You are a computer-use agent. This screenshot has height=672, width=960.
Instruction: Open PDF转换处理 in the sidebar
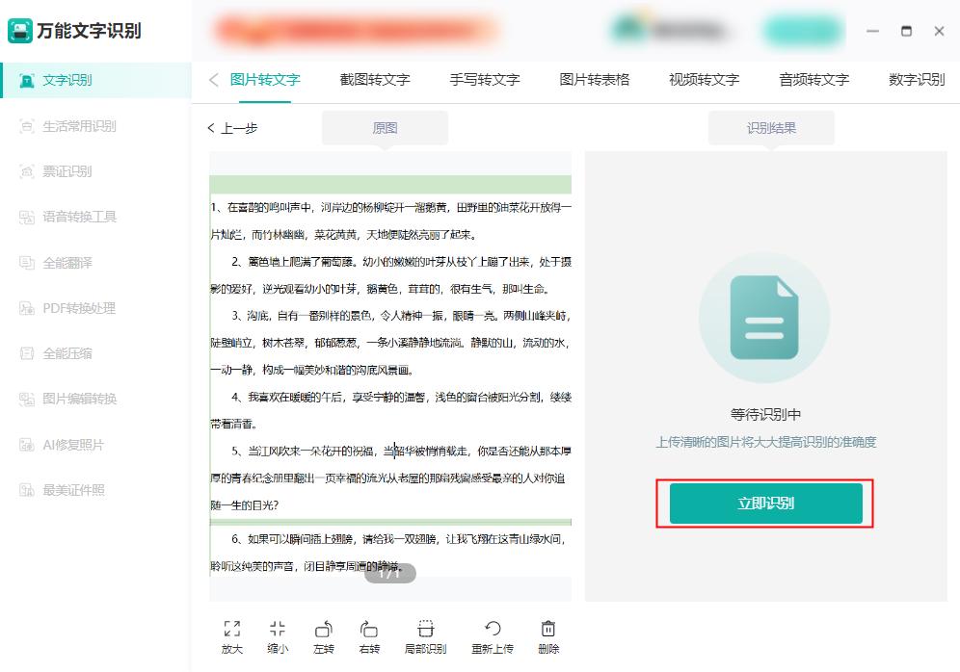point(75,307)
